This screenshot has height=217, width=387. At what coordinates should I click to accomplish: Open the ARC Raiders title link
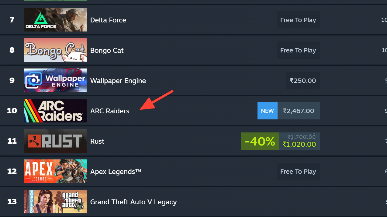[110, 111]
